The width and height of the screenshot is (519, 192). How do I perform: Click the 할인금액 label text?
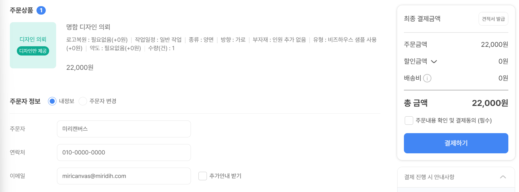click(415, 61)
